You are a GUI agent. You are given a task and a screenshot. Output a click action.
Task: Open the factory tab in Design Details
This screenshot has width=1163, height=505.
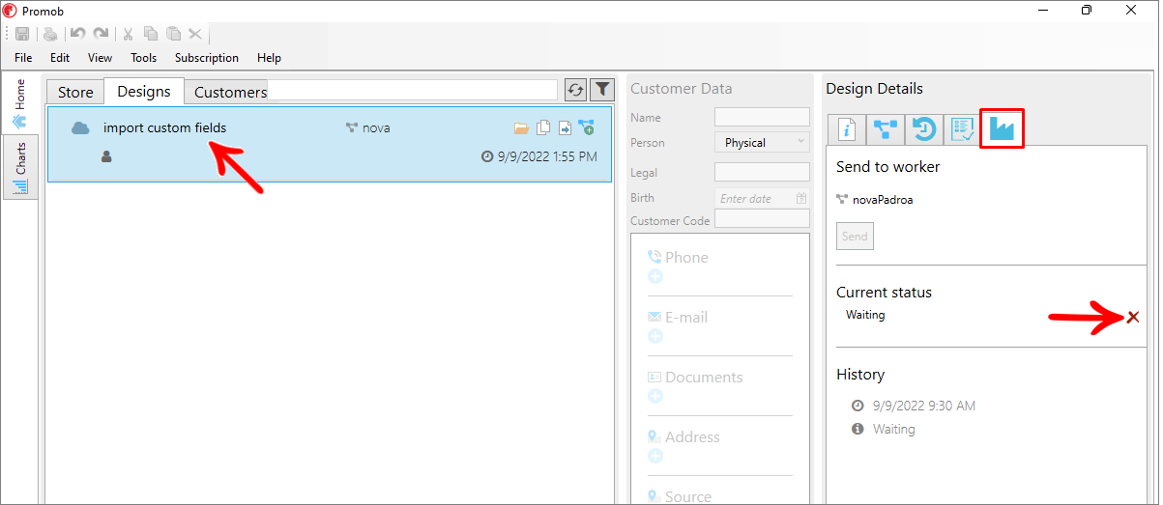[x=1002, y=128]
